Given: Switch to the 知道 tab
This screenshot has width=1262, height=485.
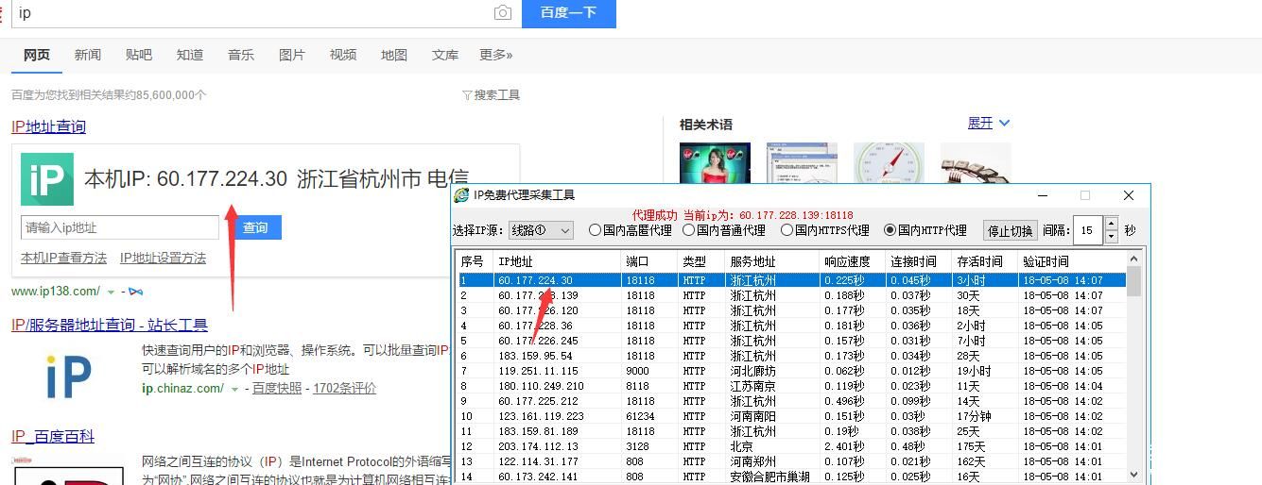Looking at the screenshot, I should [190, 55].
